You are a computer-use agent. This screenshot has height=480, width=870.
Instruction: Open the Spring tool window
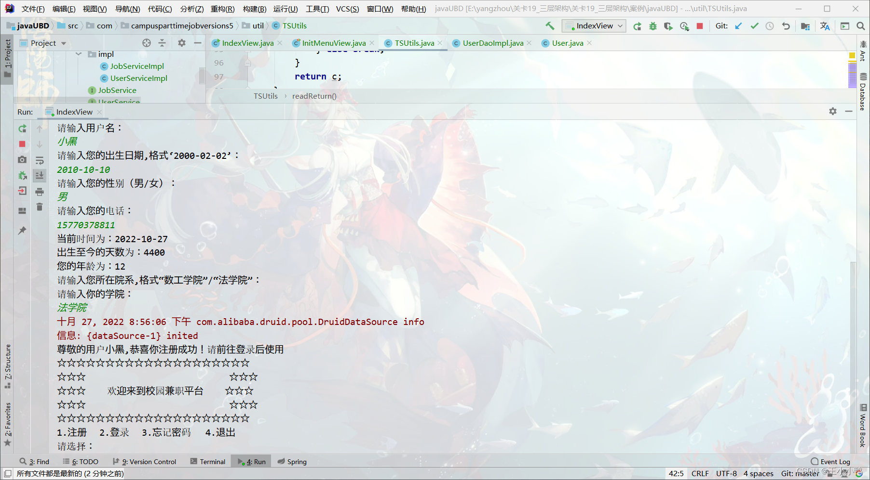(292, 461)
